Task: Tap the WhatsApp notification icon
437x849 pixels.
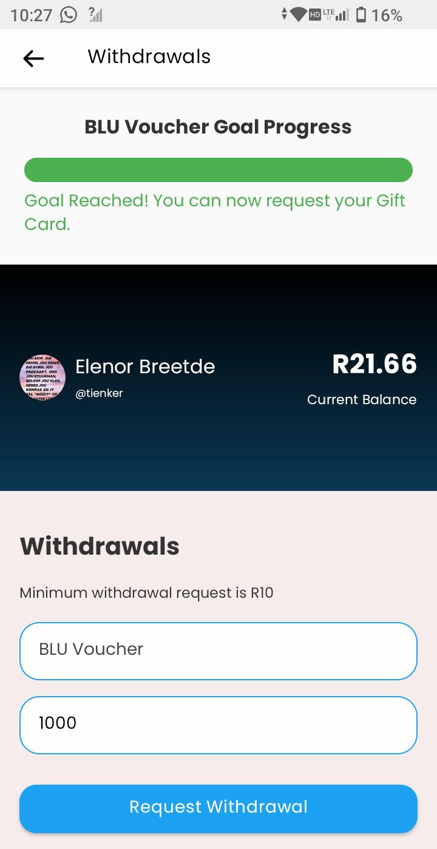Action: 69,15
